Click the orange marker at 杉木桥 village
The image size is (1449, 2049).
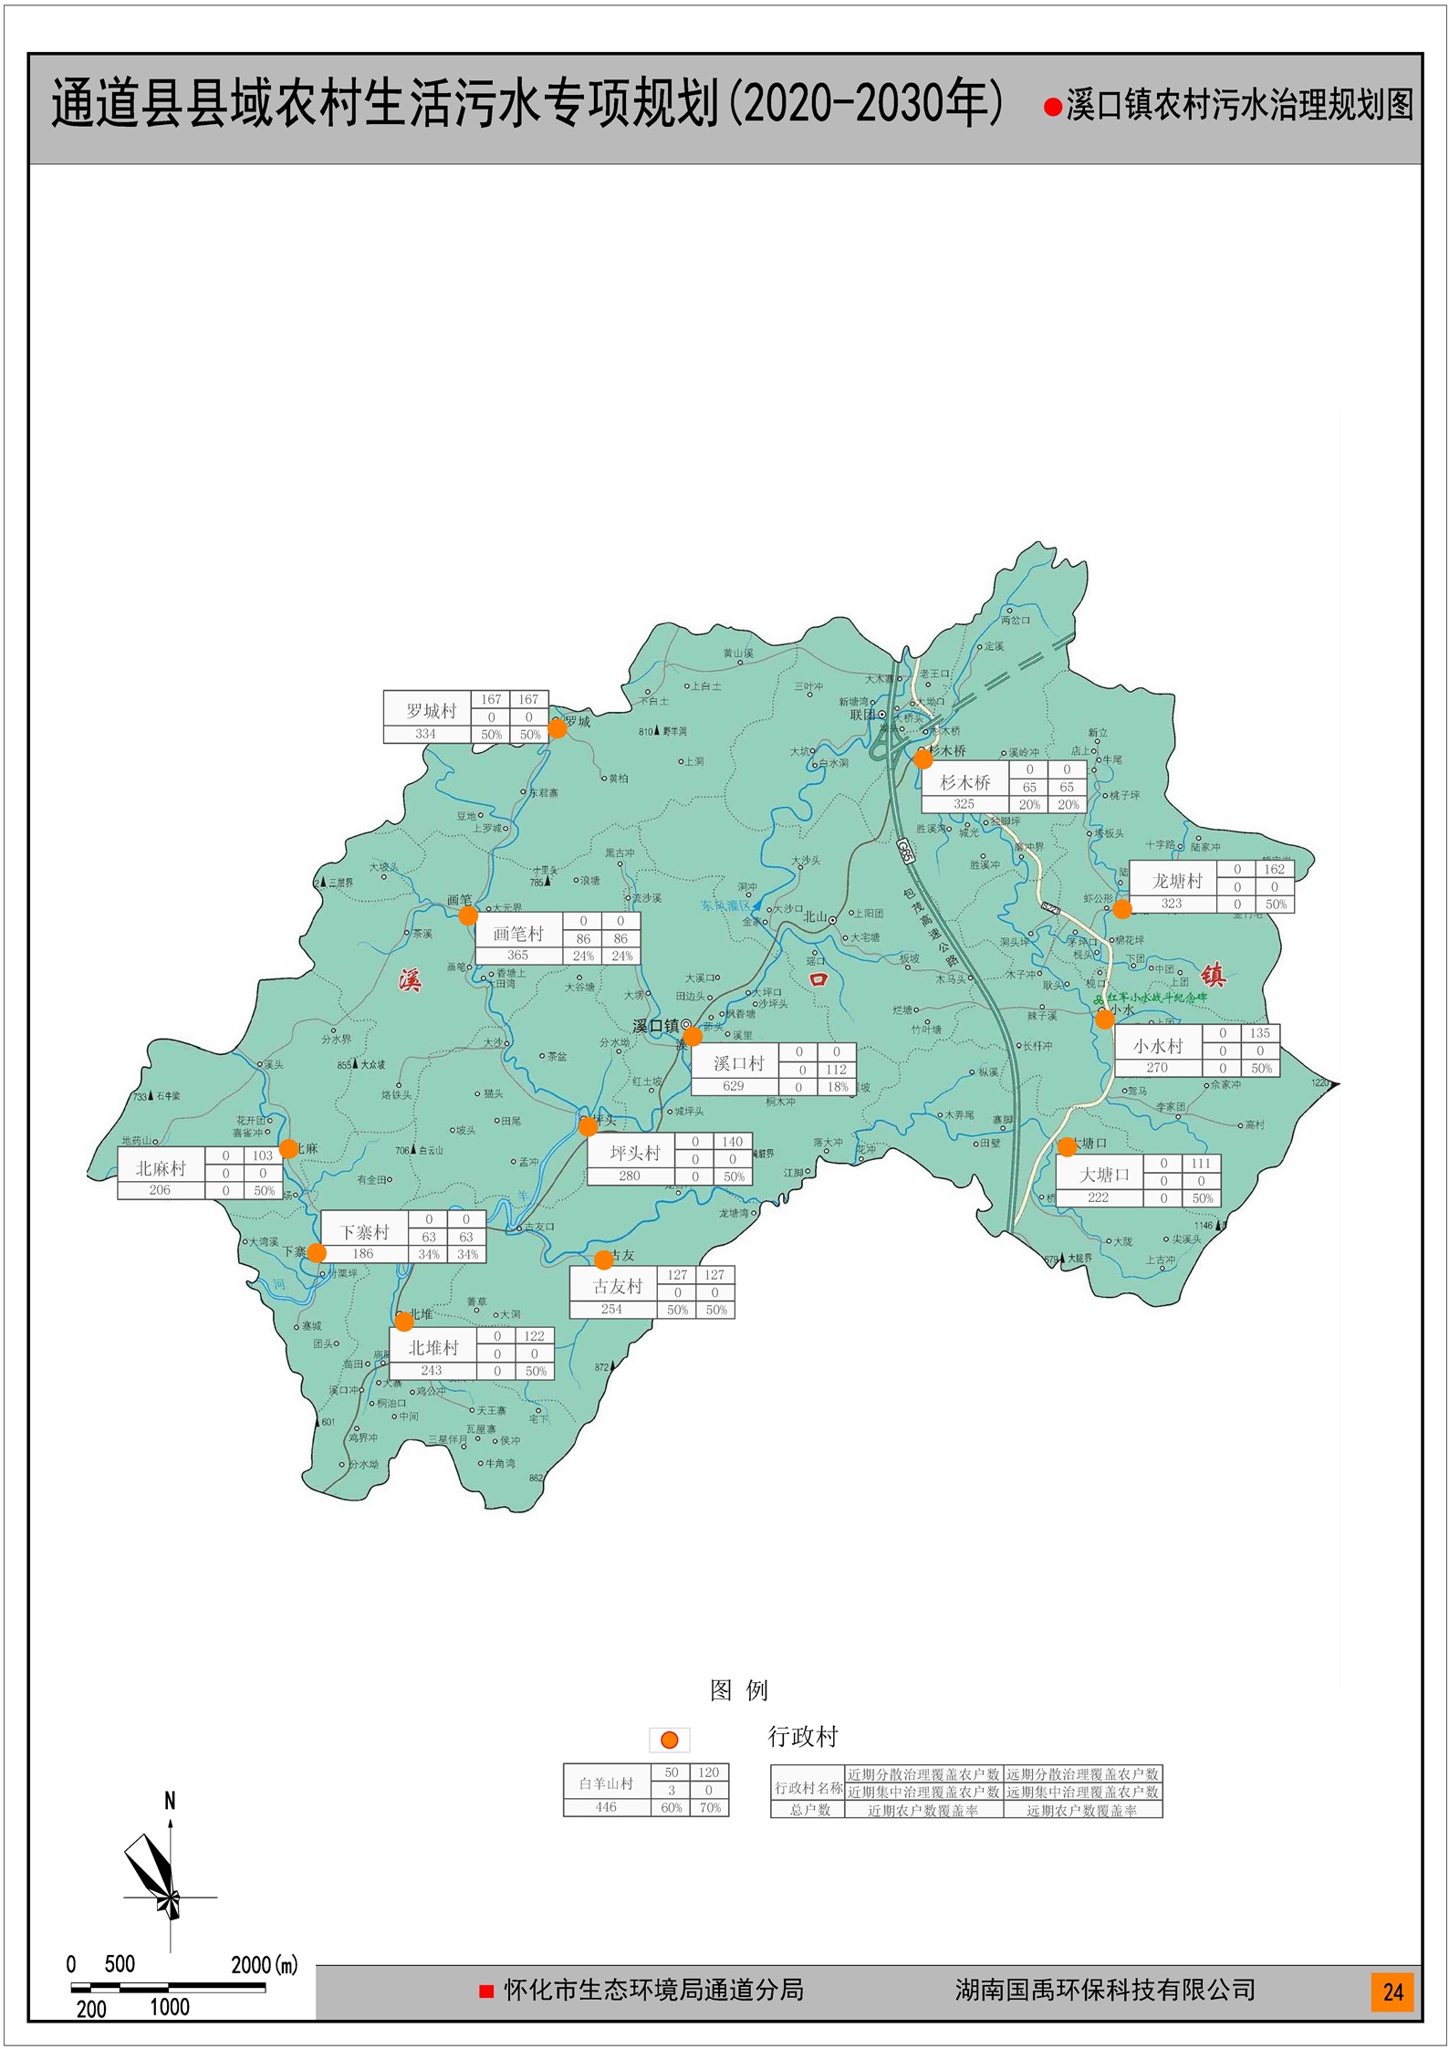click(x=923, y=758)
